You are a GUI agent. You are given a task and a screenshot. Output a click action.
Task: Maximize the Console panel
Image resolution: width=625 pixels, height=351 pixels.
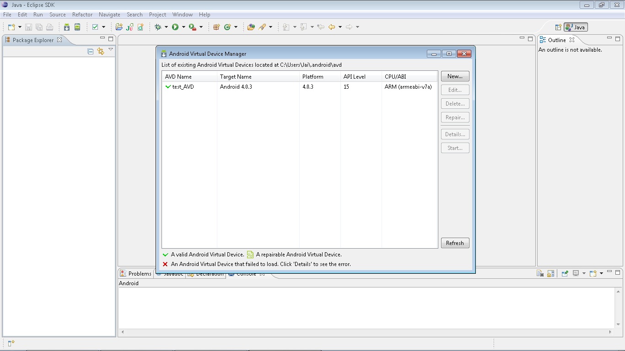[x=618, y=272]
